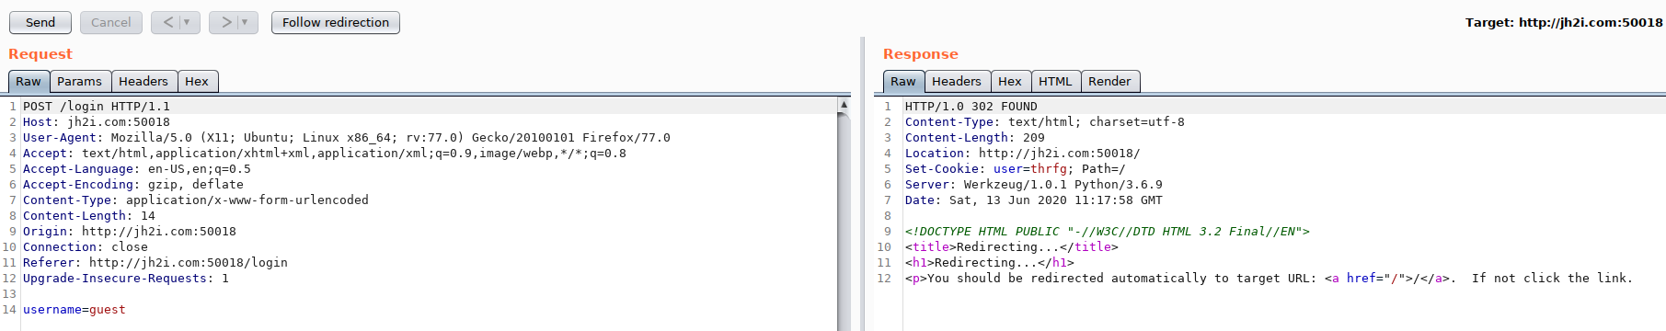Image resolution: width=1666 pixels, height=331 pixels.
Task: Click the Cancel button
Action: [110, 22]
